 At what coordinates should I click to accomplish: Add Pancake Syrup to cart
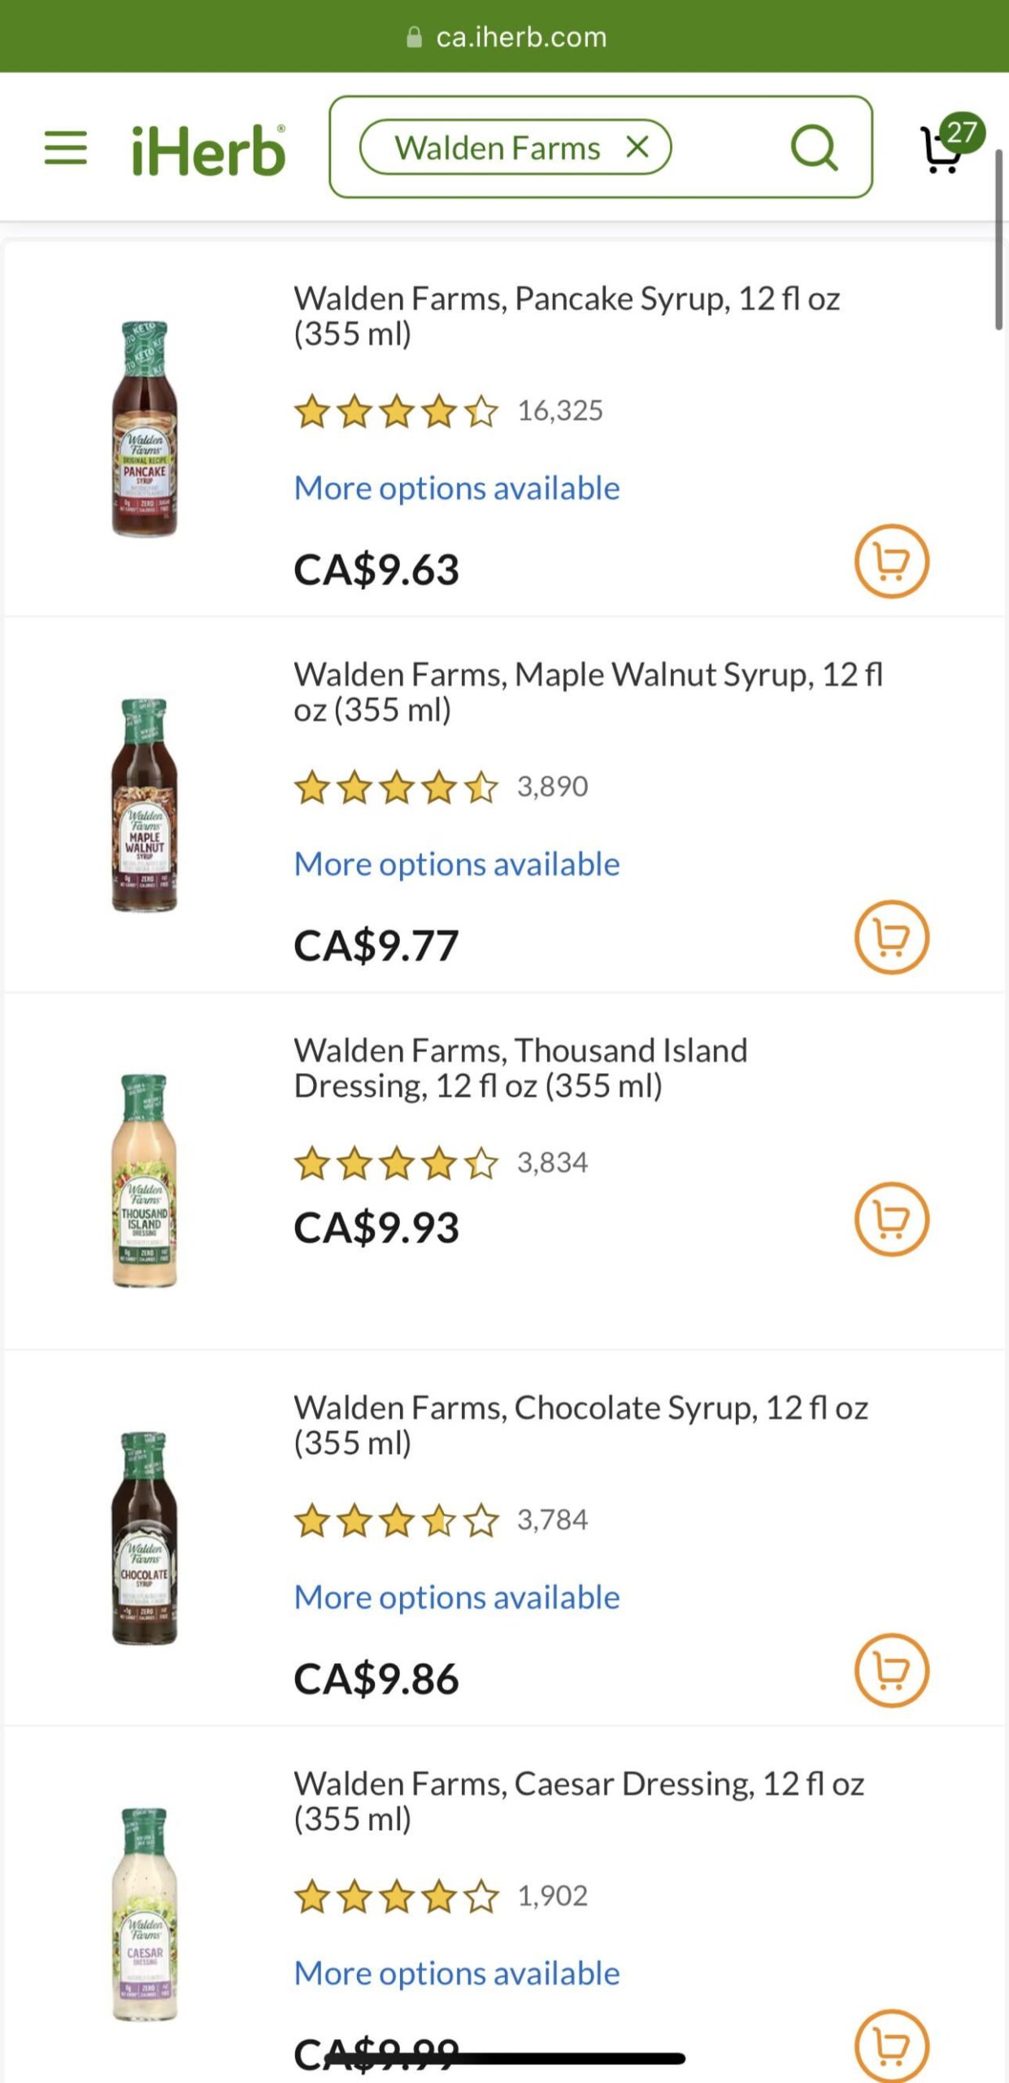point(891,561)
